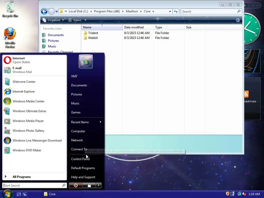The image size is (264, 198).
Task: Click the Core taskbar button
Action: 62,194
